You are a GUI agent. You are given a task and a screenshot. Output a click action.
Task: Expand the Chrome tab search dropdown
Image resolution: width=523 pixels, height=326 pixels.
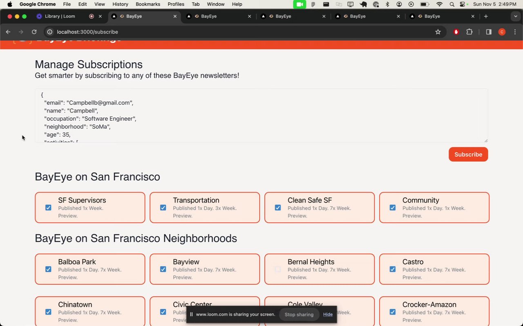515,16
